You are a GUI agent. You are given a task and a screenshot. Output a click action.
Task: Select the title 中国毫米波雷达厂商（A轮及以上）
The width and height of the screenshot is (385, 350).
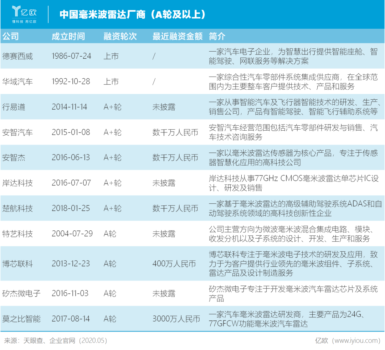pos(132,15)
